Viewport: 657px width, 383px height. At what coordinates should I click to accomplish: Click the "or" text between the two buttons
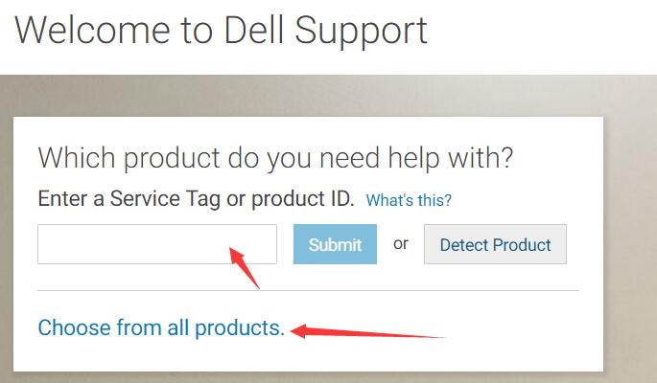(x=401, y=243)
